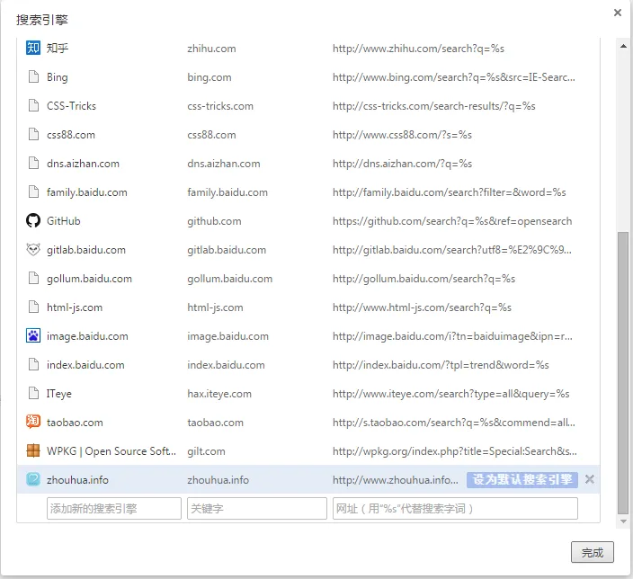Click the index.baidu.com trend URL
The width and height of the screenshot is (633, 579).
[x=441, y=365]
